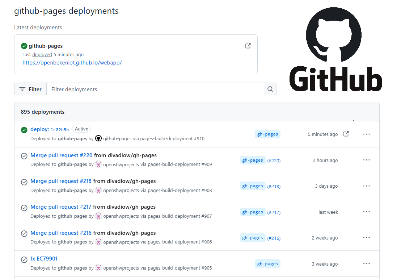
Task: Open the kebab menu for pull request #220
Action: pos(366,160)
